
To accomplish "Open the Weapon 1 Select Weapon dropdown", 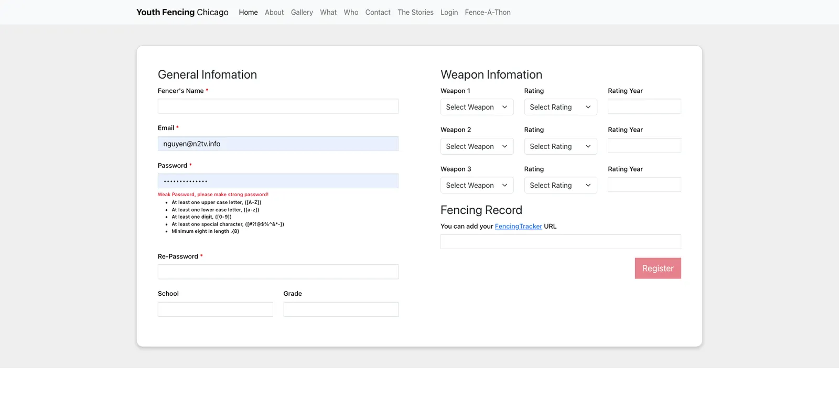I will (477, 107).
